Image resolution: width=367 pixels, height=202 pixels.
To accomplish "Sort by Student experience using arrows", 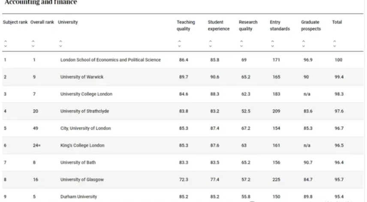I will pos(210,42).
